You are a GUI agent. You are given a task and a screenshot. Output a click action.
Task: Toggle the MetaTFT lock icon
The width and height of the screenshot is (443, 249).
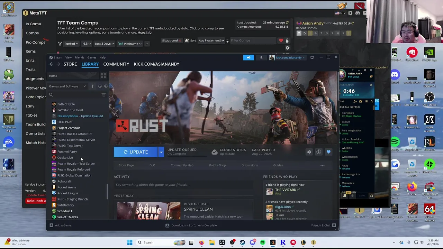pyautogui.click(x=287, y=40)
